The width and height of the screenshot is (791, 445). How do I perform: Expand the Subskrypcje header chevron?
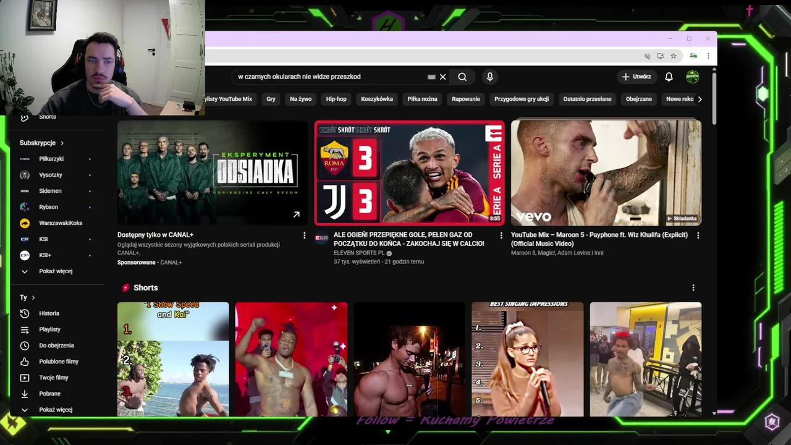pos(62,143)
